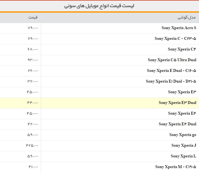Image resolution: width=199 pixels, height=172 pixels.
Task: Select the Sony Xperia C۴ model name
Action: point(182,49)
